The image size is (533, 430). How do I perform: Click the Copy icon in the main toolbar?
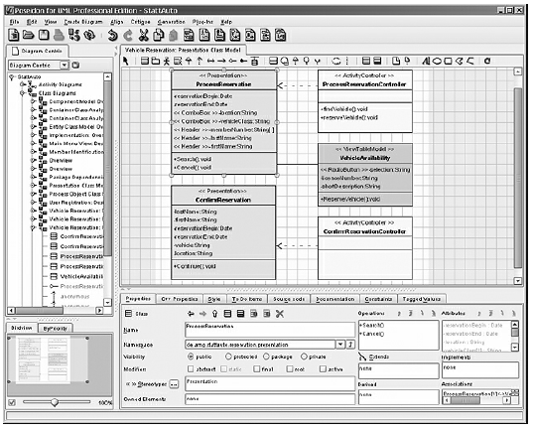pos(159,35)
